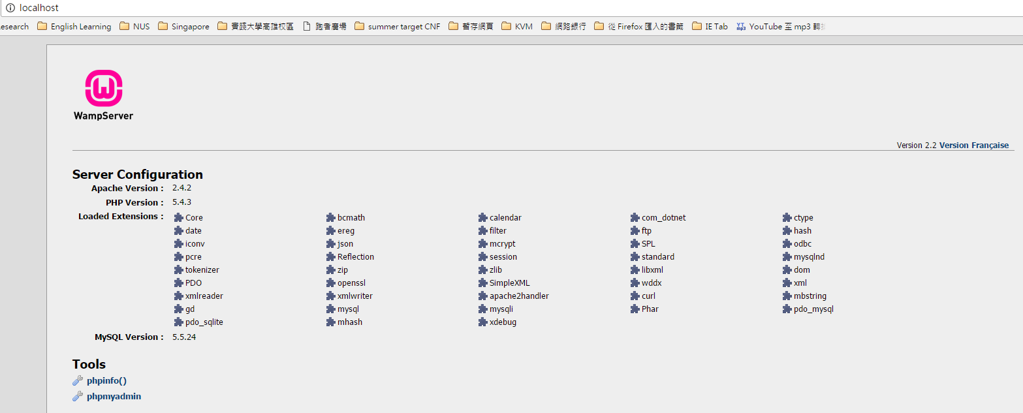This screenshot has width=1023, height=413.
Task: Open the phpinfo() link
Action: tap(106, 381)
